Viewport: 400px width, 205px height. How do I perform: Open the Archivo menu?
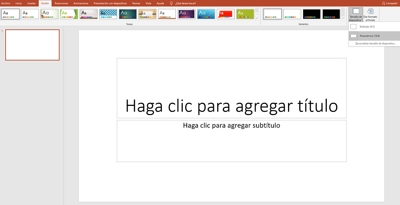click(x=6, y=3)
